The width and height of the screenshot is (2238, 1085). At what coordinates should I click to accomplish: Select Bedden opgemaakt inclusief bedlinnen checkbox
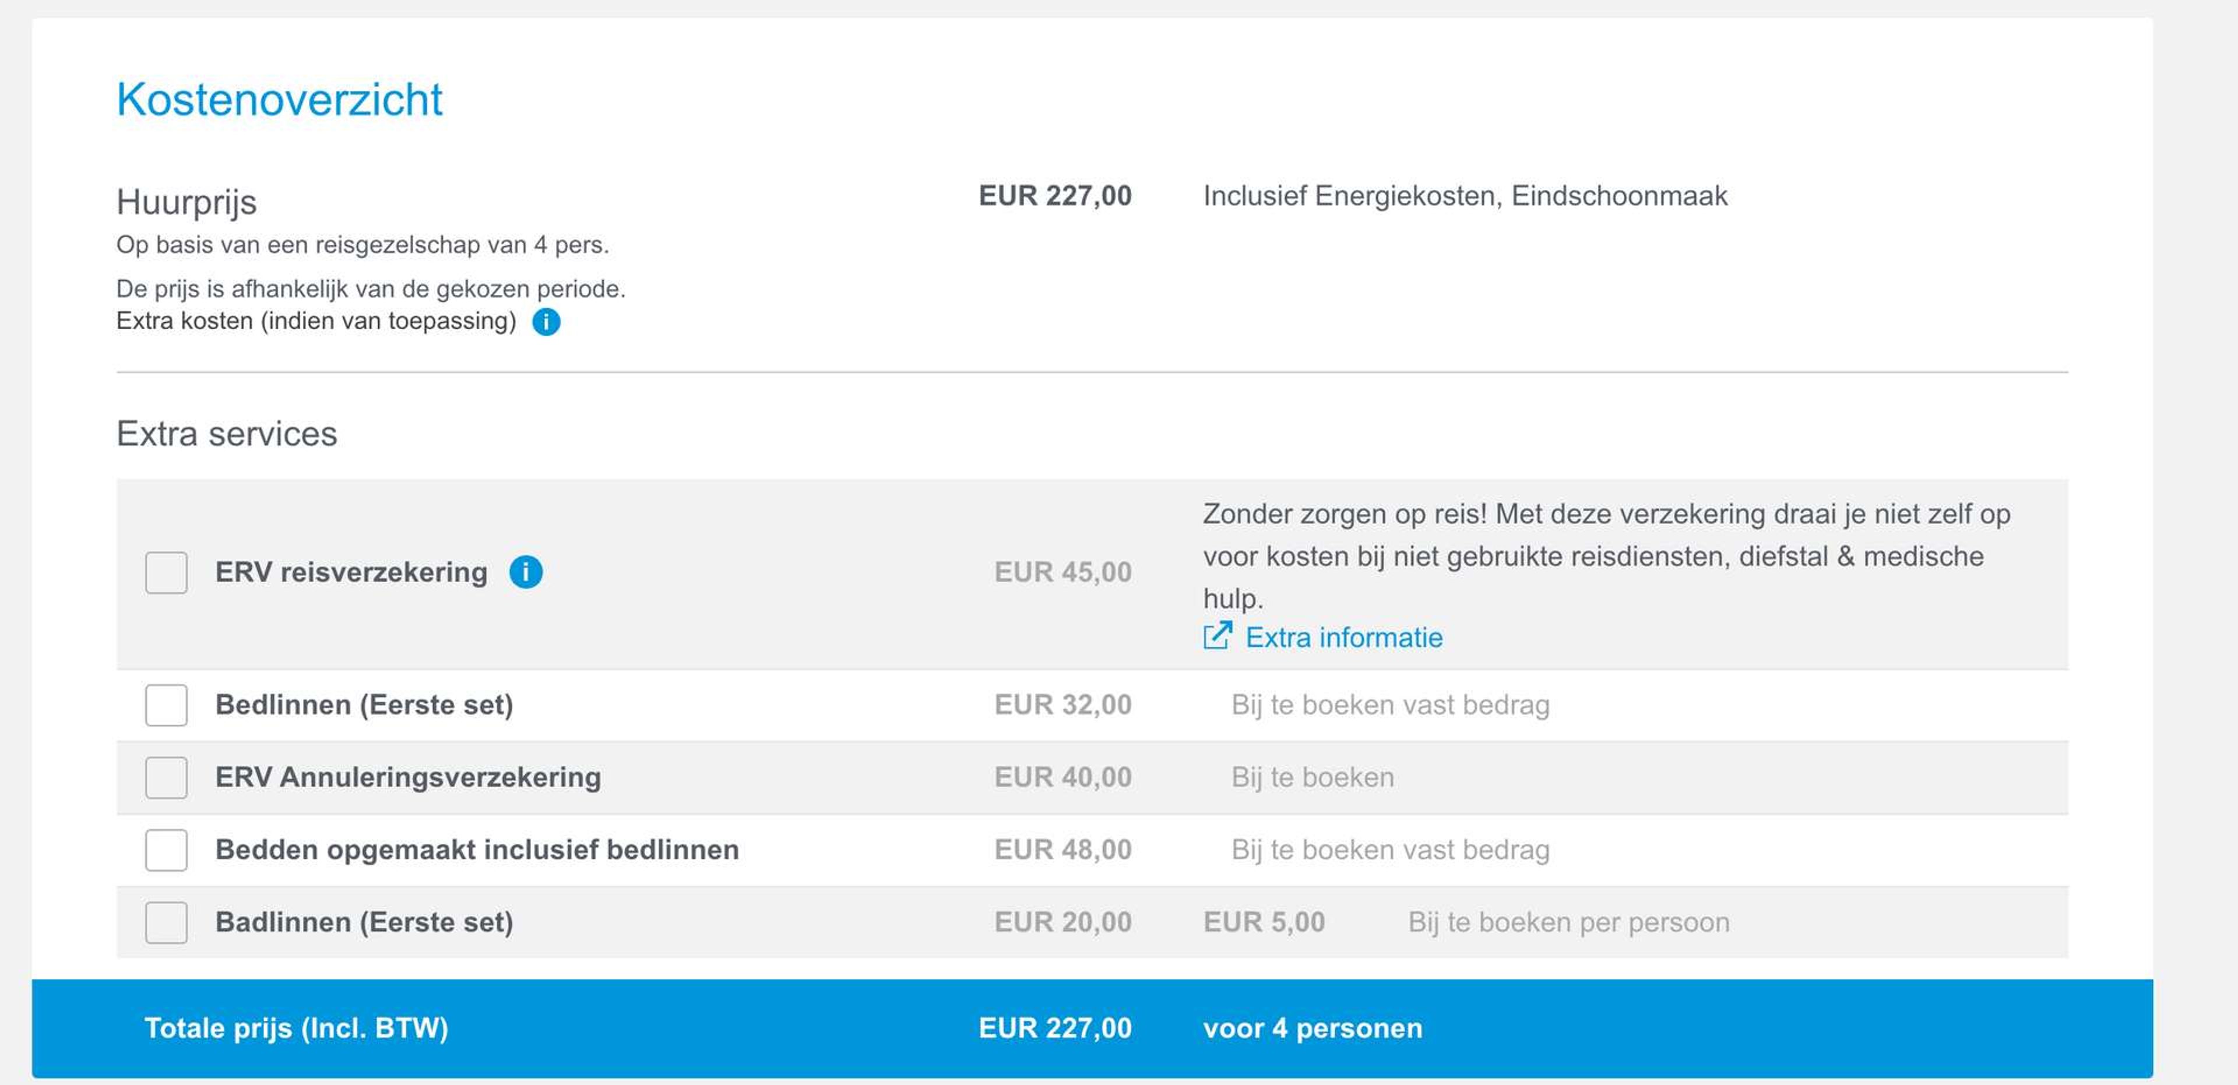166,850
